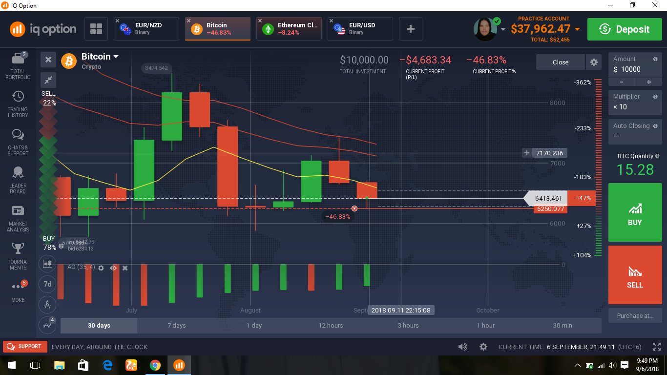Switch to the Ethereum Classic tab
667x375 pixels.
click(289, 29)
